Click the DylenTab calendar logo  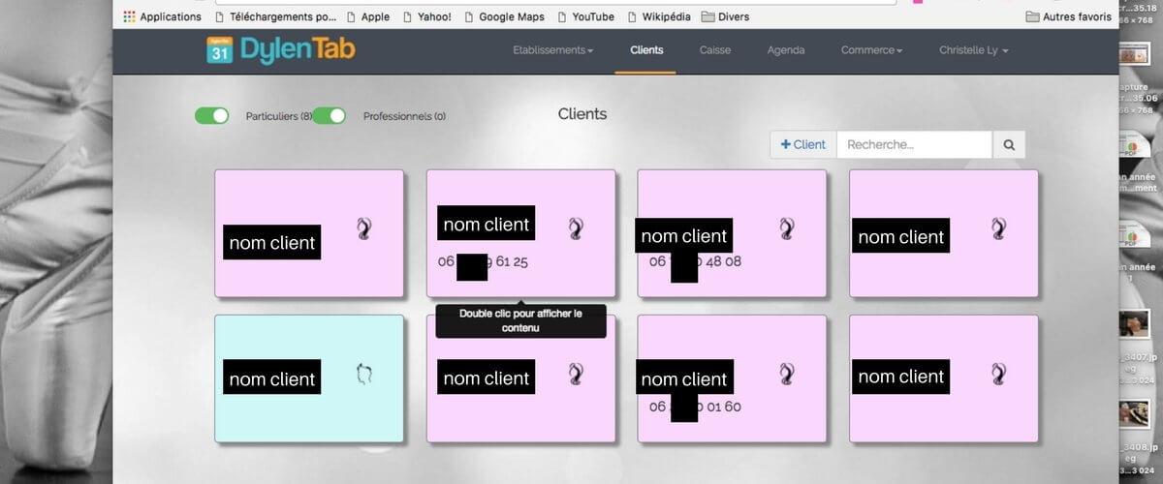219,50
